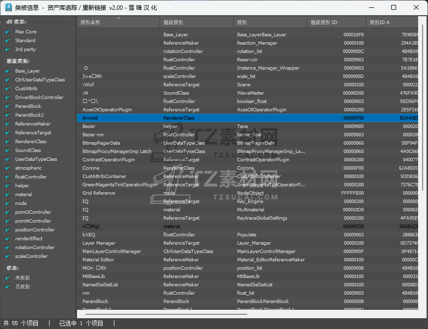Sort by 类别 column header
This screenshot has width=428, height=329.
click(270, 22)
